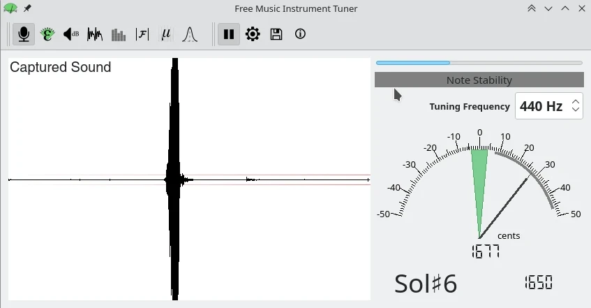This screenshot has width=591, height=308.
Task: Click the 440 Hz tuning frequency field
Action: tap(548, 106)
